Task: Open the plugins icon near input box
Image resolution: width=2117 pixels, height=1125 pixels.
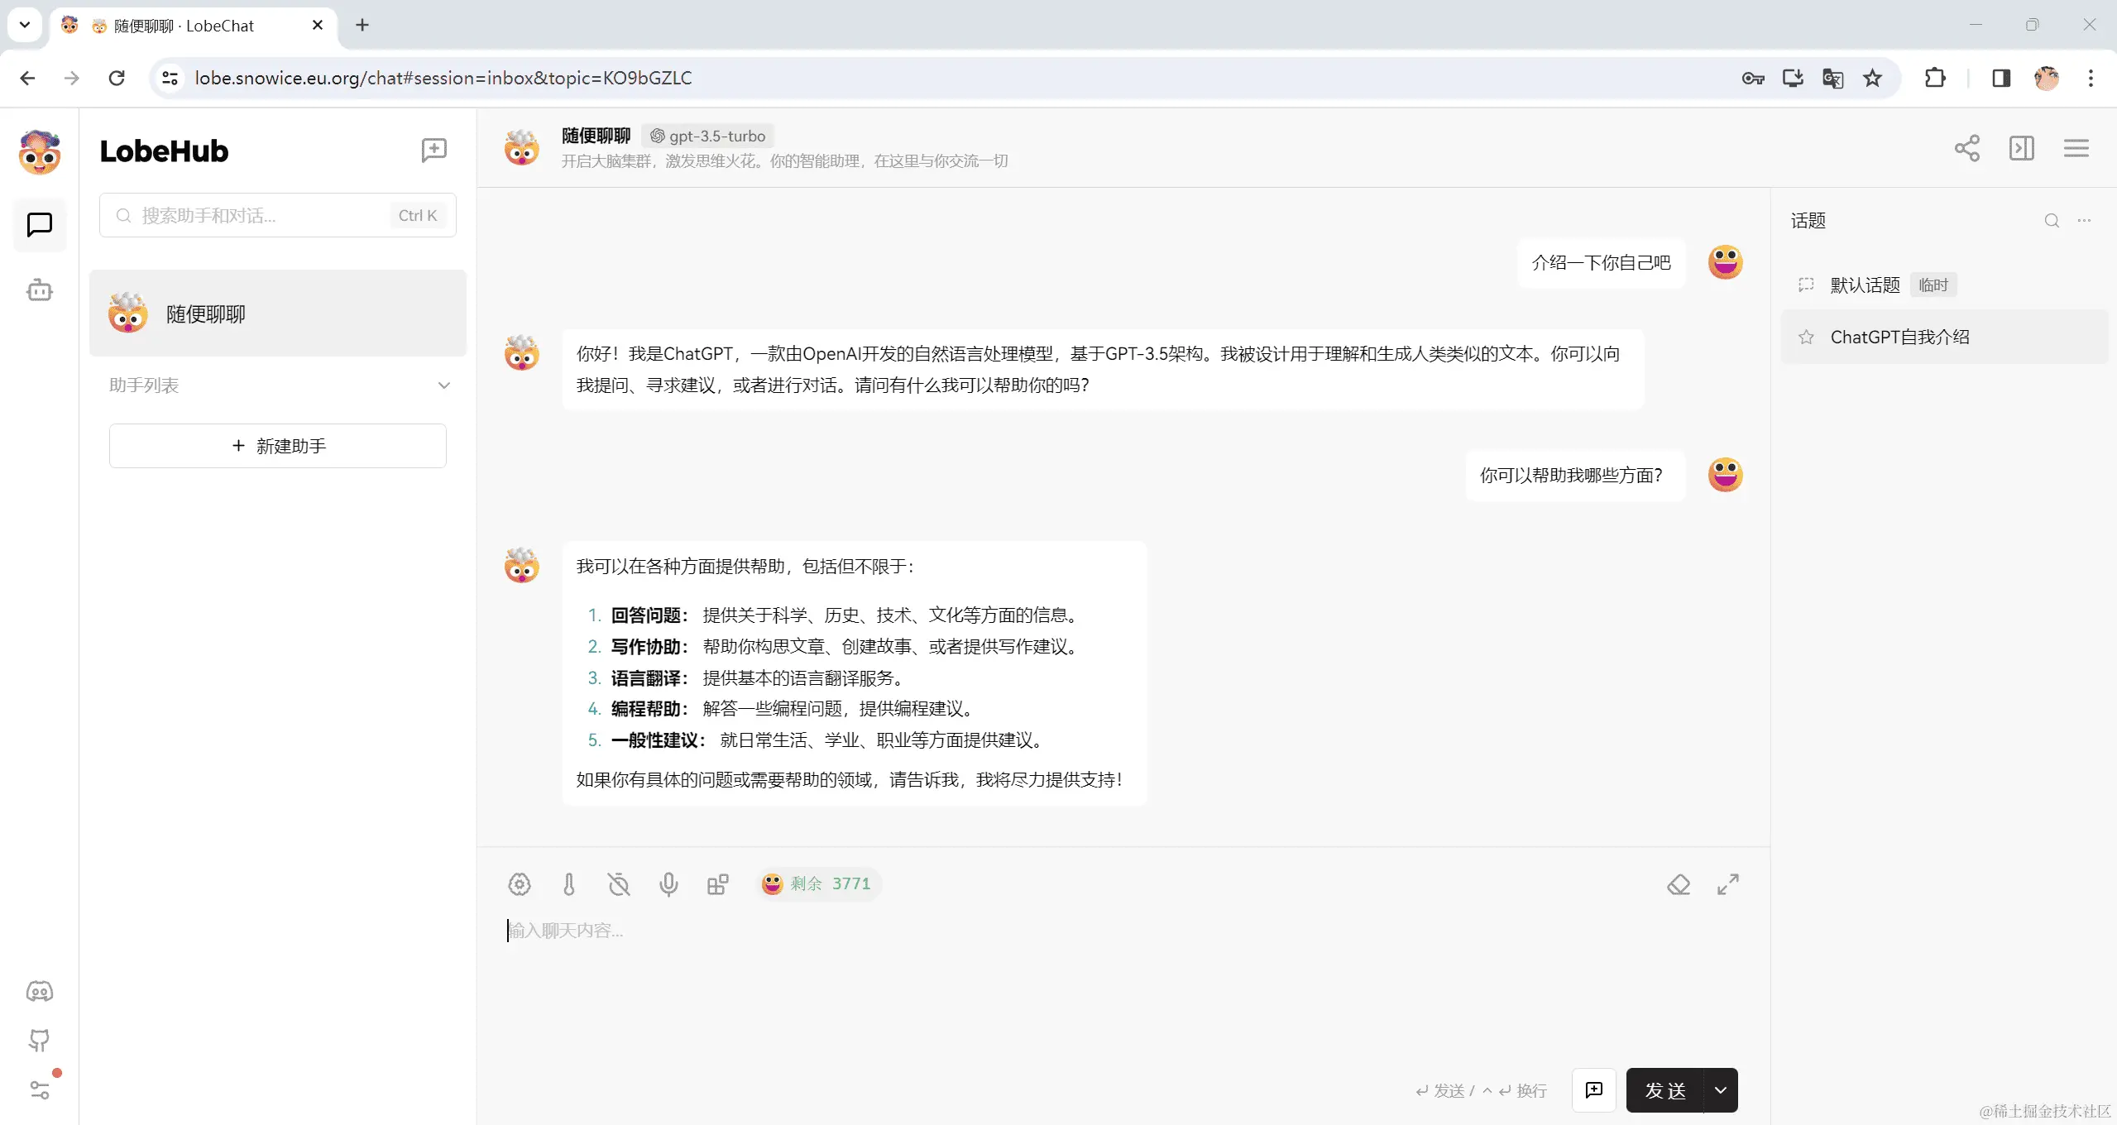Action: tap(717, 884)
